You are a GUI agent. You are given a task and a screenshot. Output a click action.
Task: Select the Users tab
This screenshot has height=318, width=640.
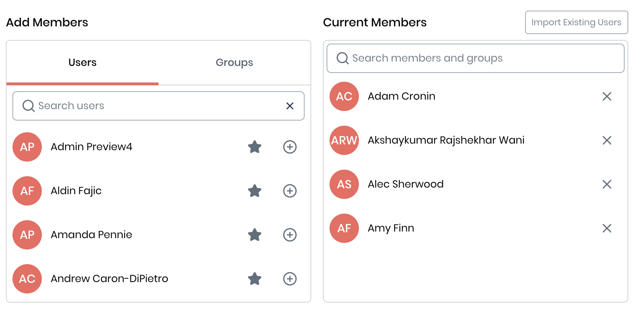click(x=83, y=63)
